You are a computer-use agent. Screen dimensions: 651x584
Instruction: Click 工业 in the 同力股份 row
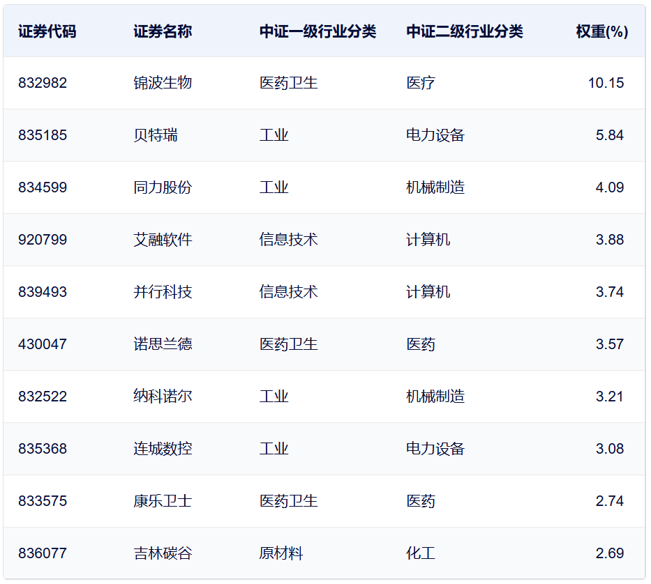(x=274, y=187)
